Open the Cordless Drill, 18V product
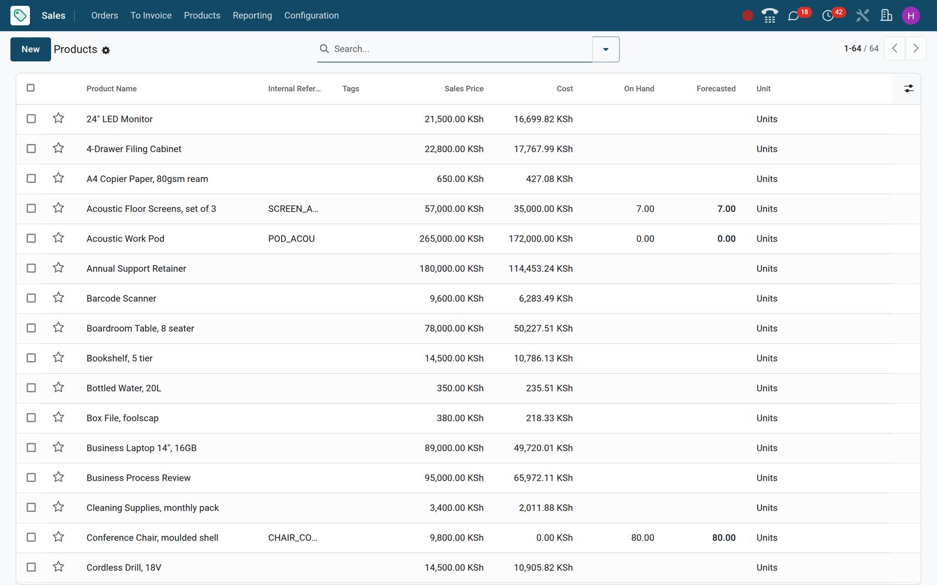Image resolution: width=937 pixels, height=585 pixels. (x=124, y=567)
